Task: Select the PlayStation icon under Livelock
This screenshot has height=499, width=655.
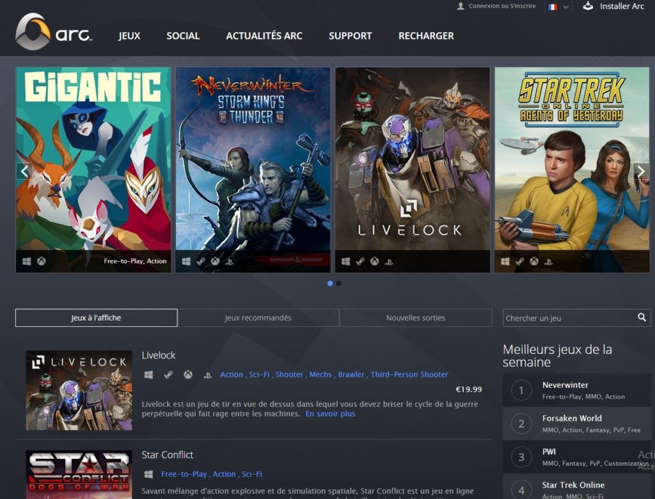Action: click(208, 374)
